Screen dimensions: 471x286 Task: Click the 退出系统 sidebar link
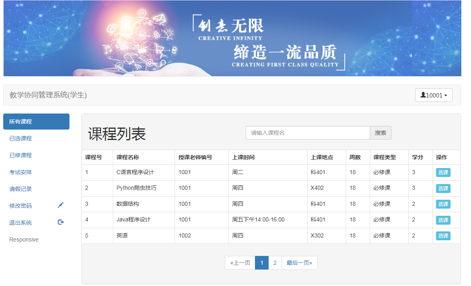(20, 223)
